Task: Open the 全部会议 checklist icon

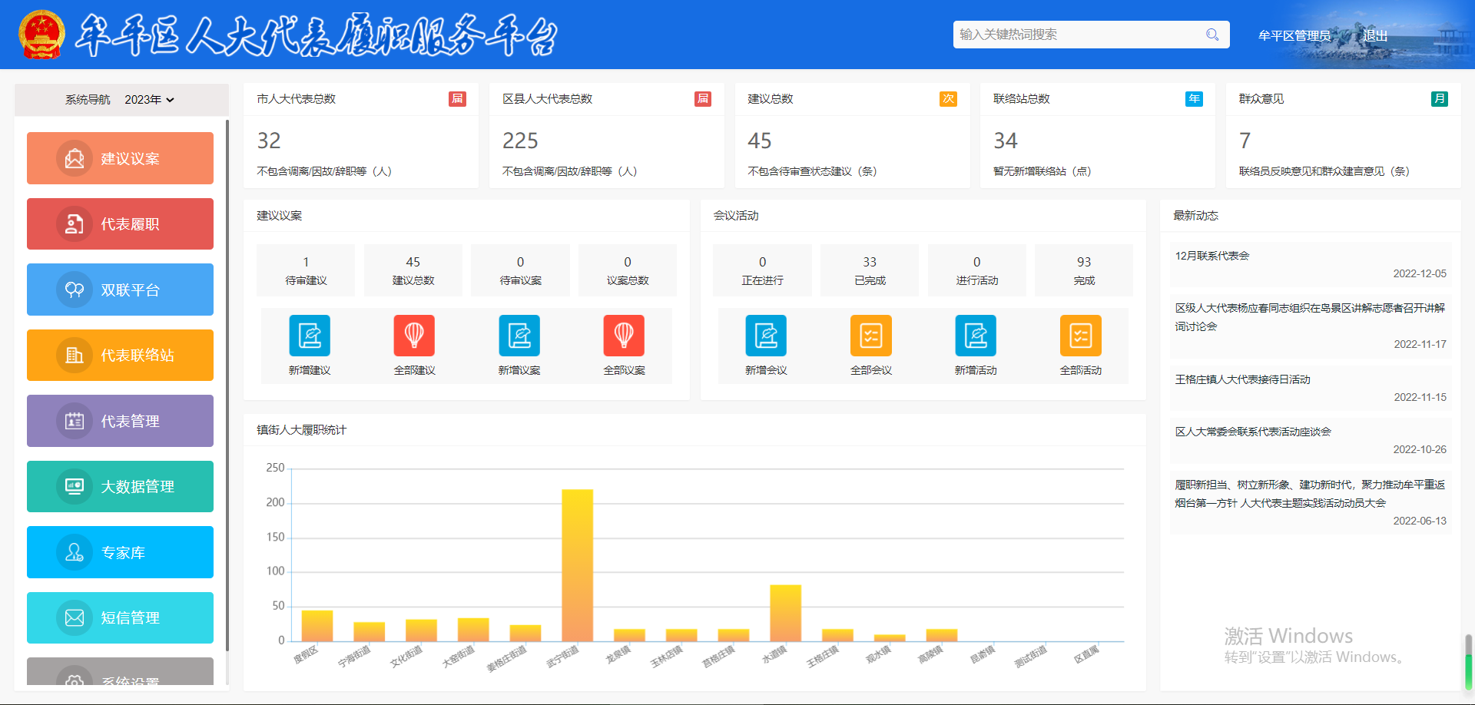Action: click(870, 336)
